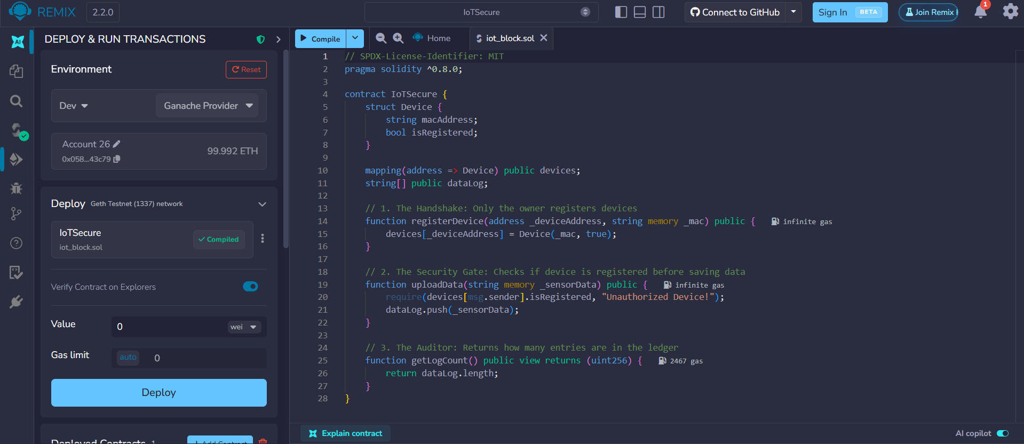Click line number 20 in the gutter
The width and height of the screenshot is (1024, 444).
point(323,297)
